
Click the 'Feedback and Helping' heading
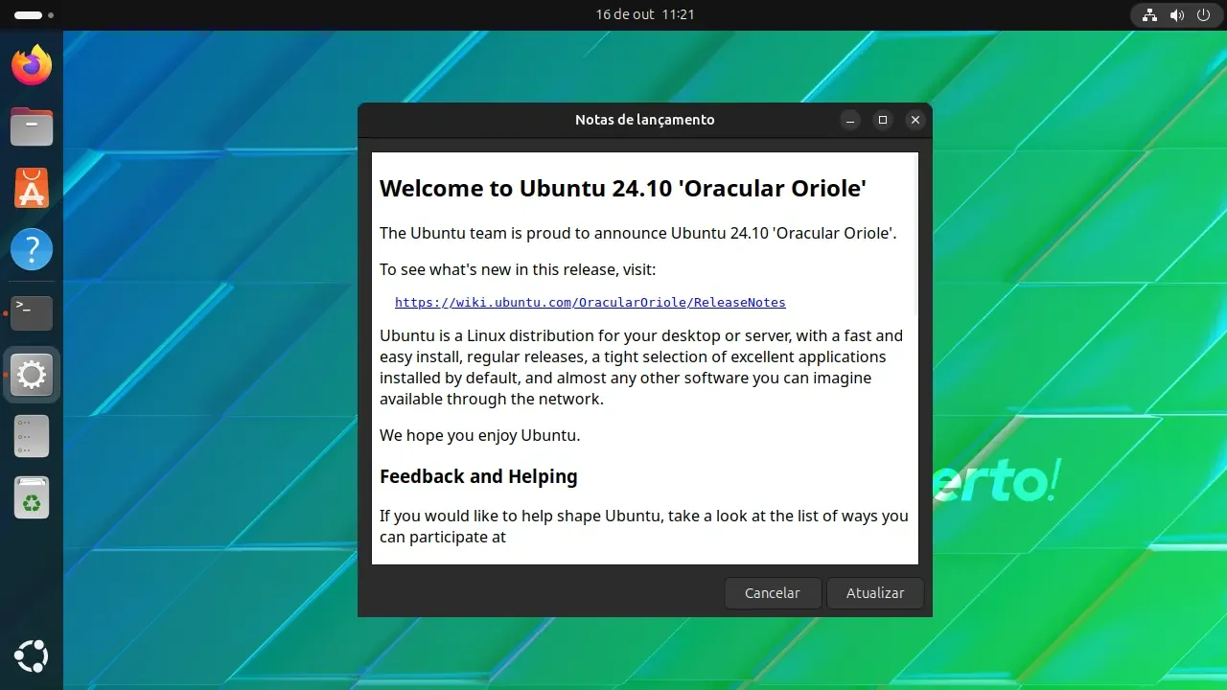click(x=478, y=476)
